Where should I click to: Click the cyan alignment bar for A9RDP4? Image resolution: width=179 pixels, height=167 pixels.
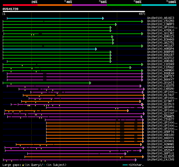pos(49,49)
